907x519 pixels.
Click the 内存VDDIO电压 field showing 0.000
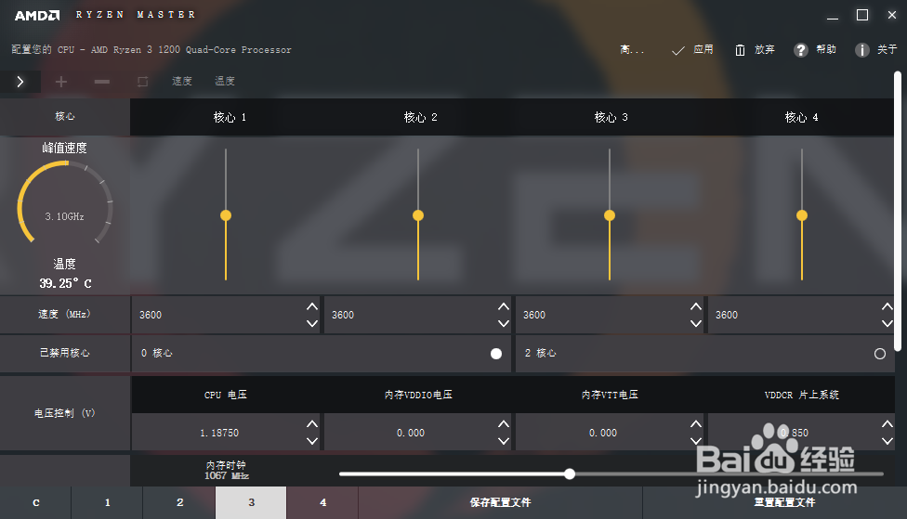417,433
